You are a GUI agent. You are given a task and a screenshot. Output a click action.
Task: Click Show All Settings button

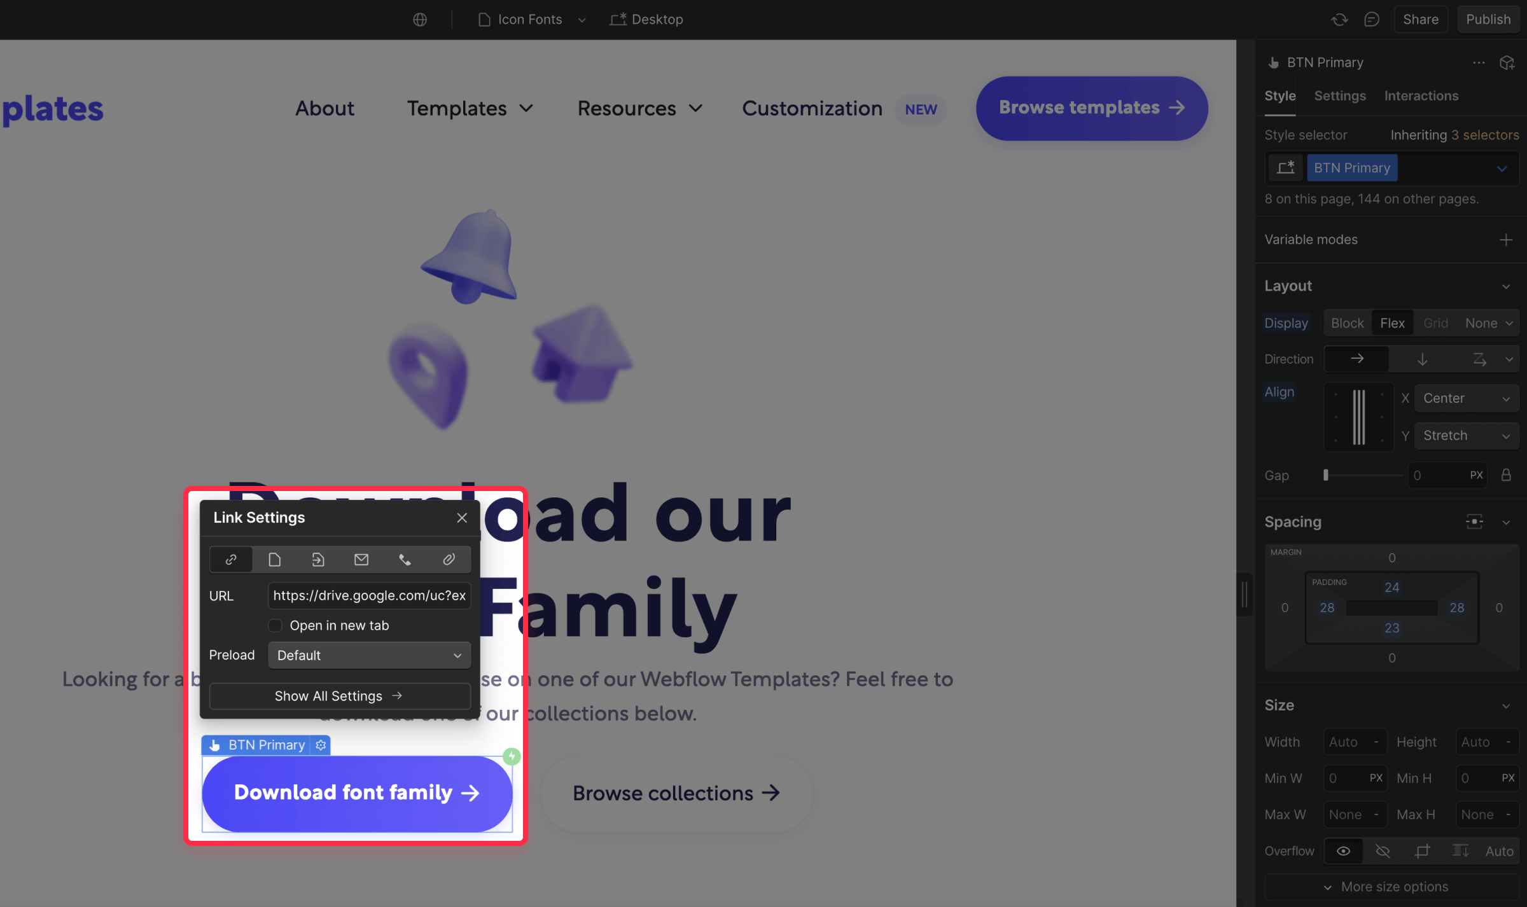point(340,696)
